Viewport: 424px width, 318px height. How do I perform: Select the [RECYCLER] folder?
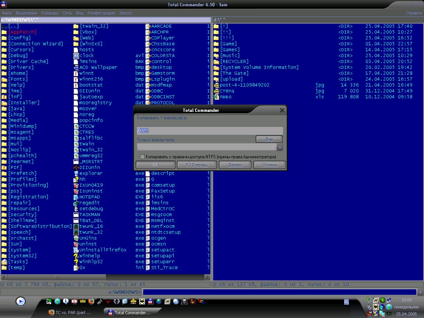(234, 61)
